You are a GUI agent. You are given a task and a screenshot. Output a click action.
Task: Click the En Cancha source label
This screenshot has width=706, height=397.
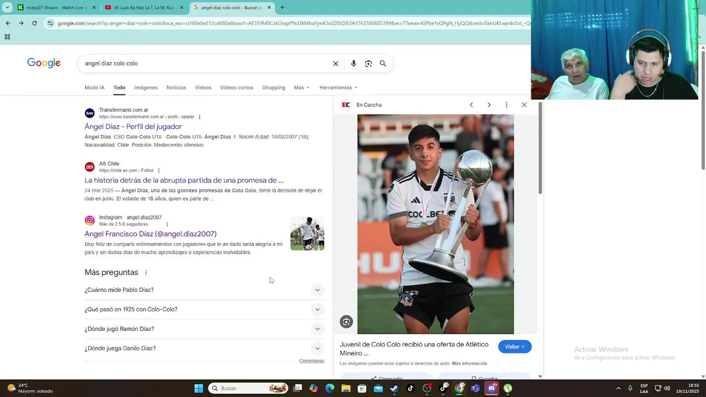pos(369,105)
